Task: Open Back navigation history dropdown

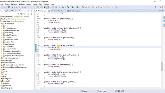Action: pos(109,7)
